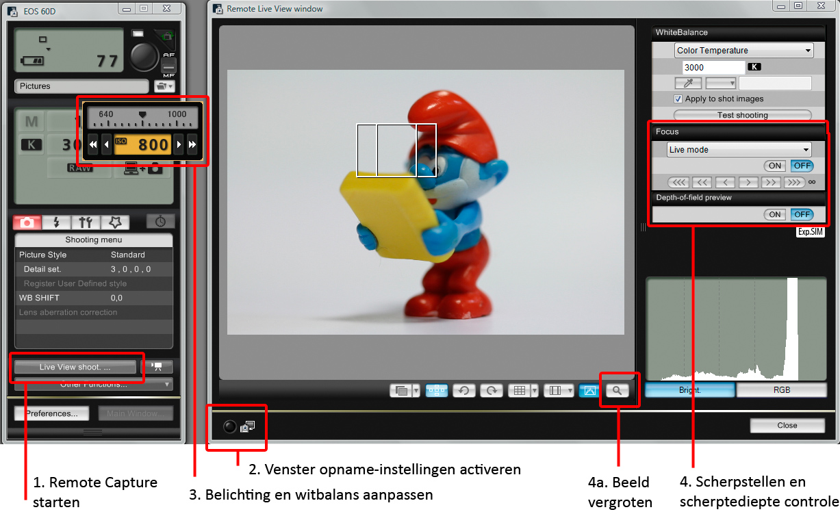Open the White Balance Color Temperature dropdown

click(743, 50)
